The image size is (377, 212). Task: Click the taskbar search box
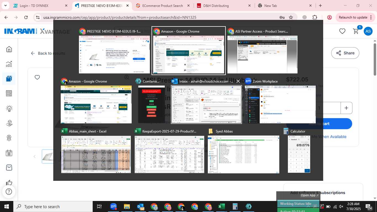pos(53,206)
